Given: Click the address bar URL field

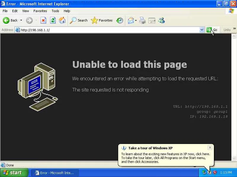Looking at the screenshot, I should [x=109, y=30].
